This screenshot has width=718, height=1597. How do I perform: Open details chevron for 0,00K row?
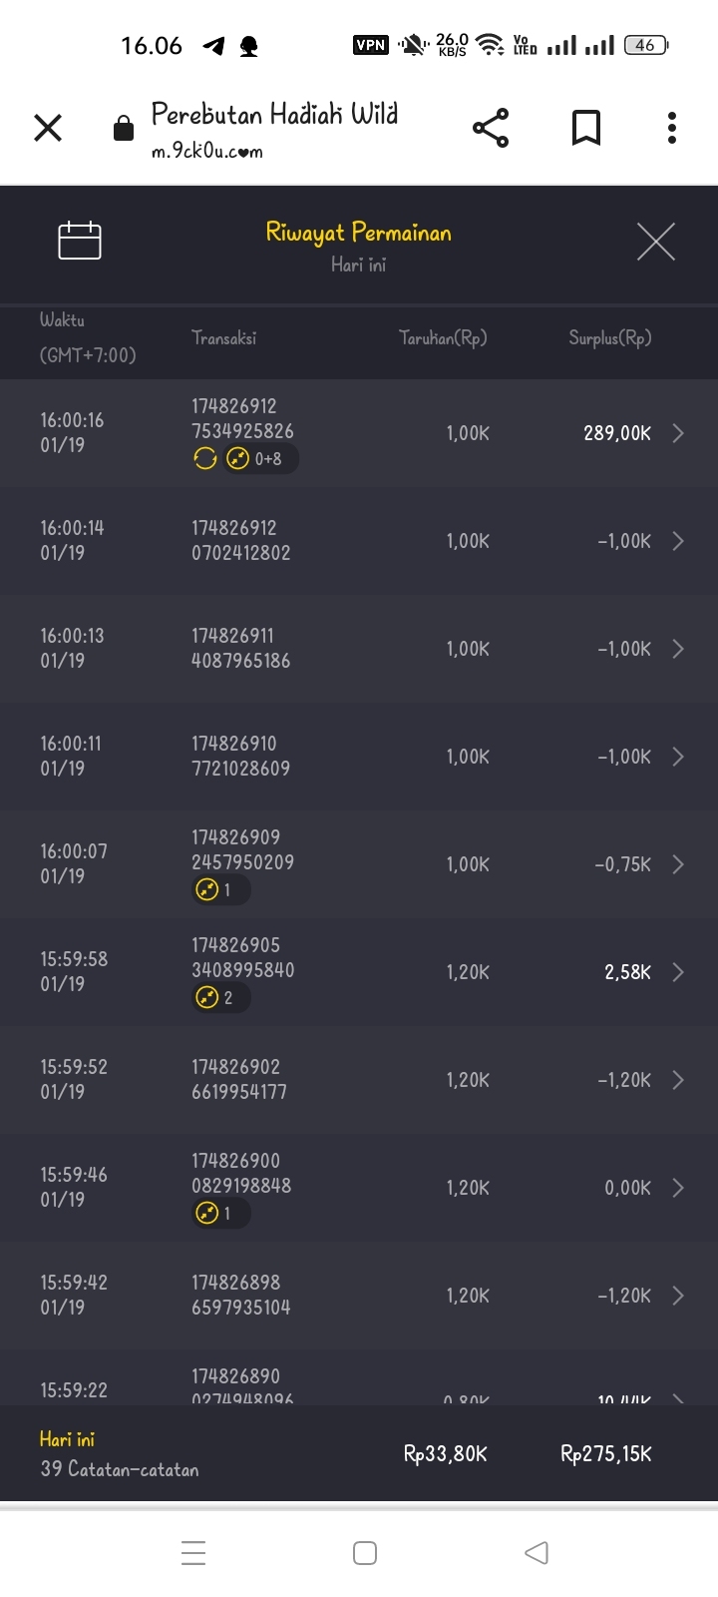(x=678, y=1188)
